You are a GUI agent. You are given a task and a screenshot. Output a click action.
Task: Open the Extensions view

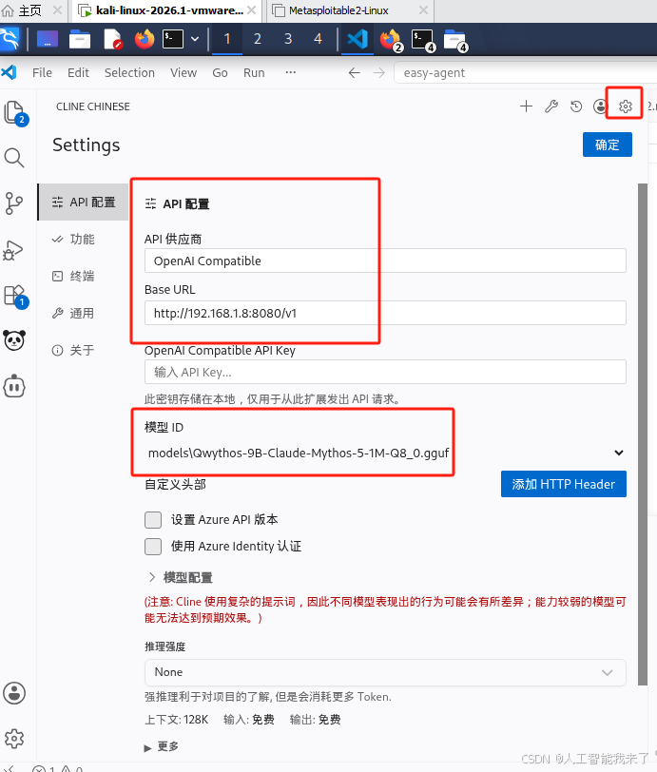coord(15,297)
